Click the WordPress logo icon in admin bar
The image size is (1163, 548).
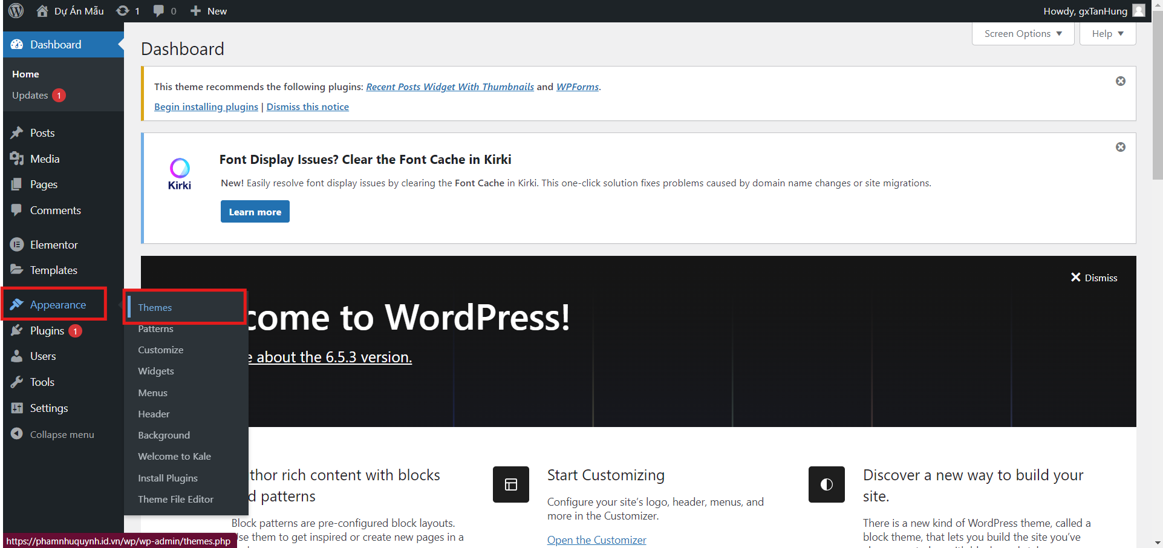pyautogui.click(x=16, y=11)
